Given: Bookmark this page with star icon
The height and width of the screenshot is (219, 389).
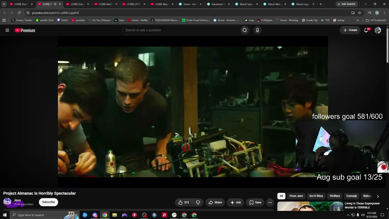Looking at the screenshot, I should 360,13.
